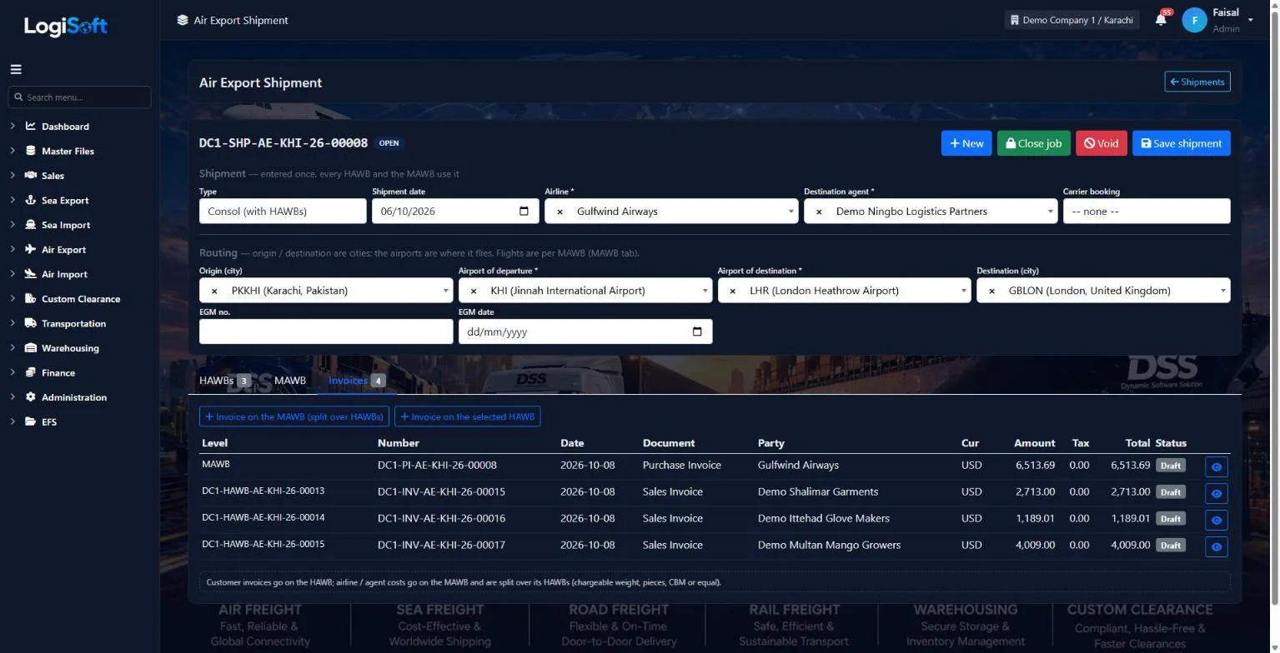Screen dimensions: 1280x653
Task: Click the Custom Clearance folder icon
Action: (x=31, y=298)
